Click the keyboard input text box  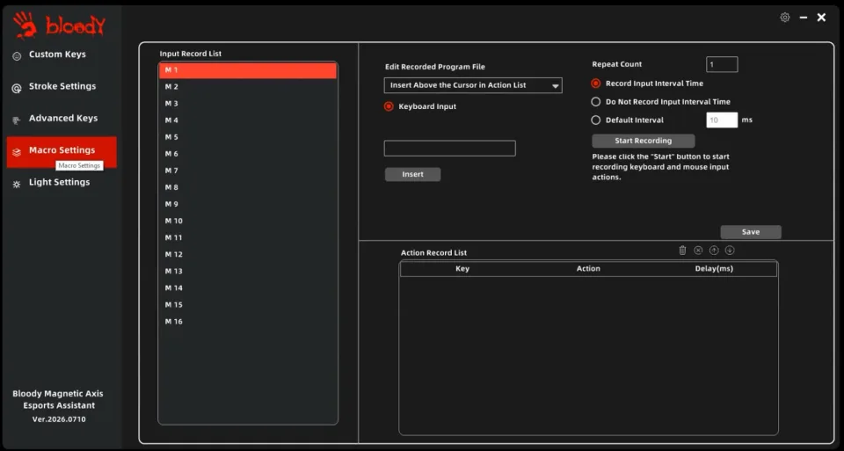click(449, 149)
